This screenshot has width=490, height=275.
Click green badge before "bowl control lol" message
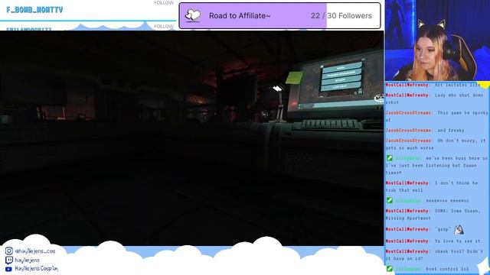pos(390,269)
